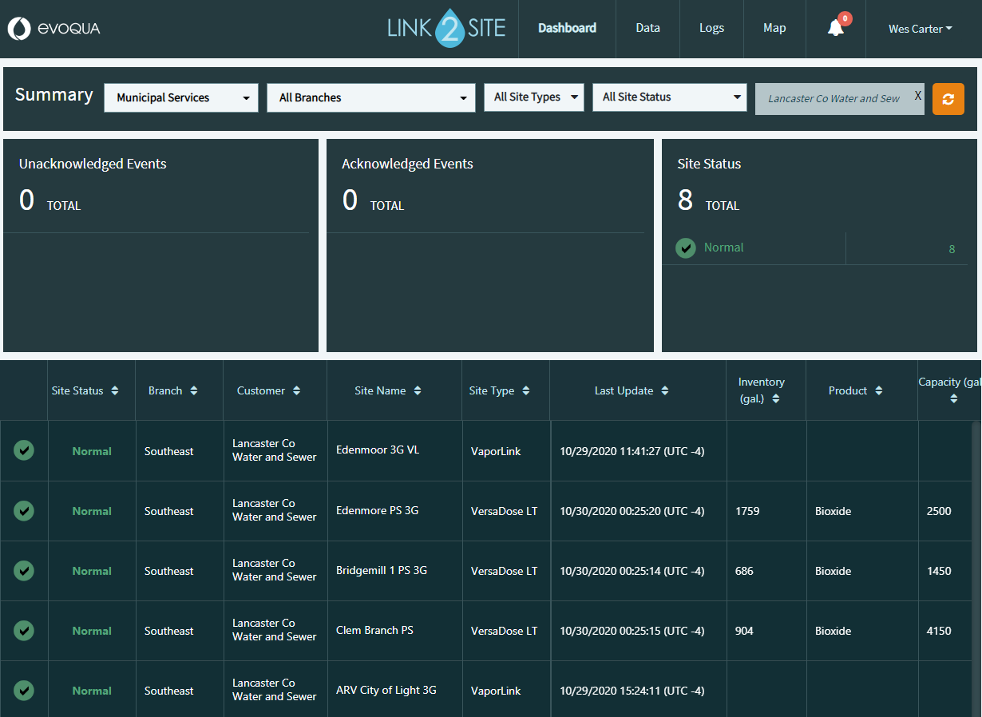Click the Evoqua logo
This screenshot has width=982, height=717.
tap(53, 29)
